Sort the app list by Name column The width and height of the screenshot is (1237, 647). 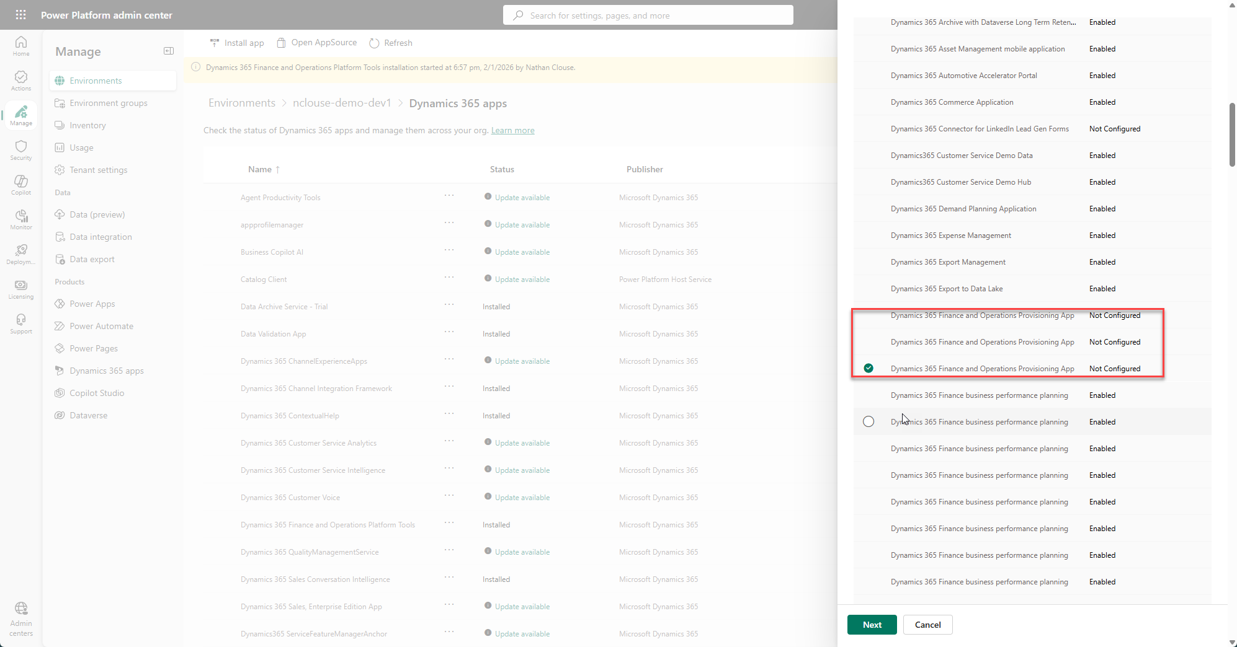[260, 169]
